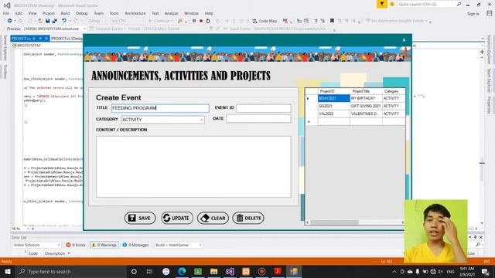Switch to the PROJECT.cs [Design] tab
Viewport: 495px width, 278px height.
point(67,39)
